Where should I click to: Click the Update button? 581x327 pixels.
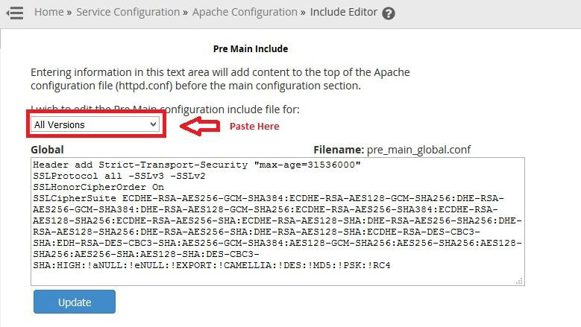pyautogui.click(x=75, y=302)
